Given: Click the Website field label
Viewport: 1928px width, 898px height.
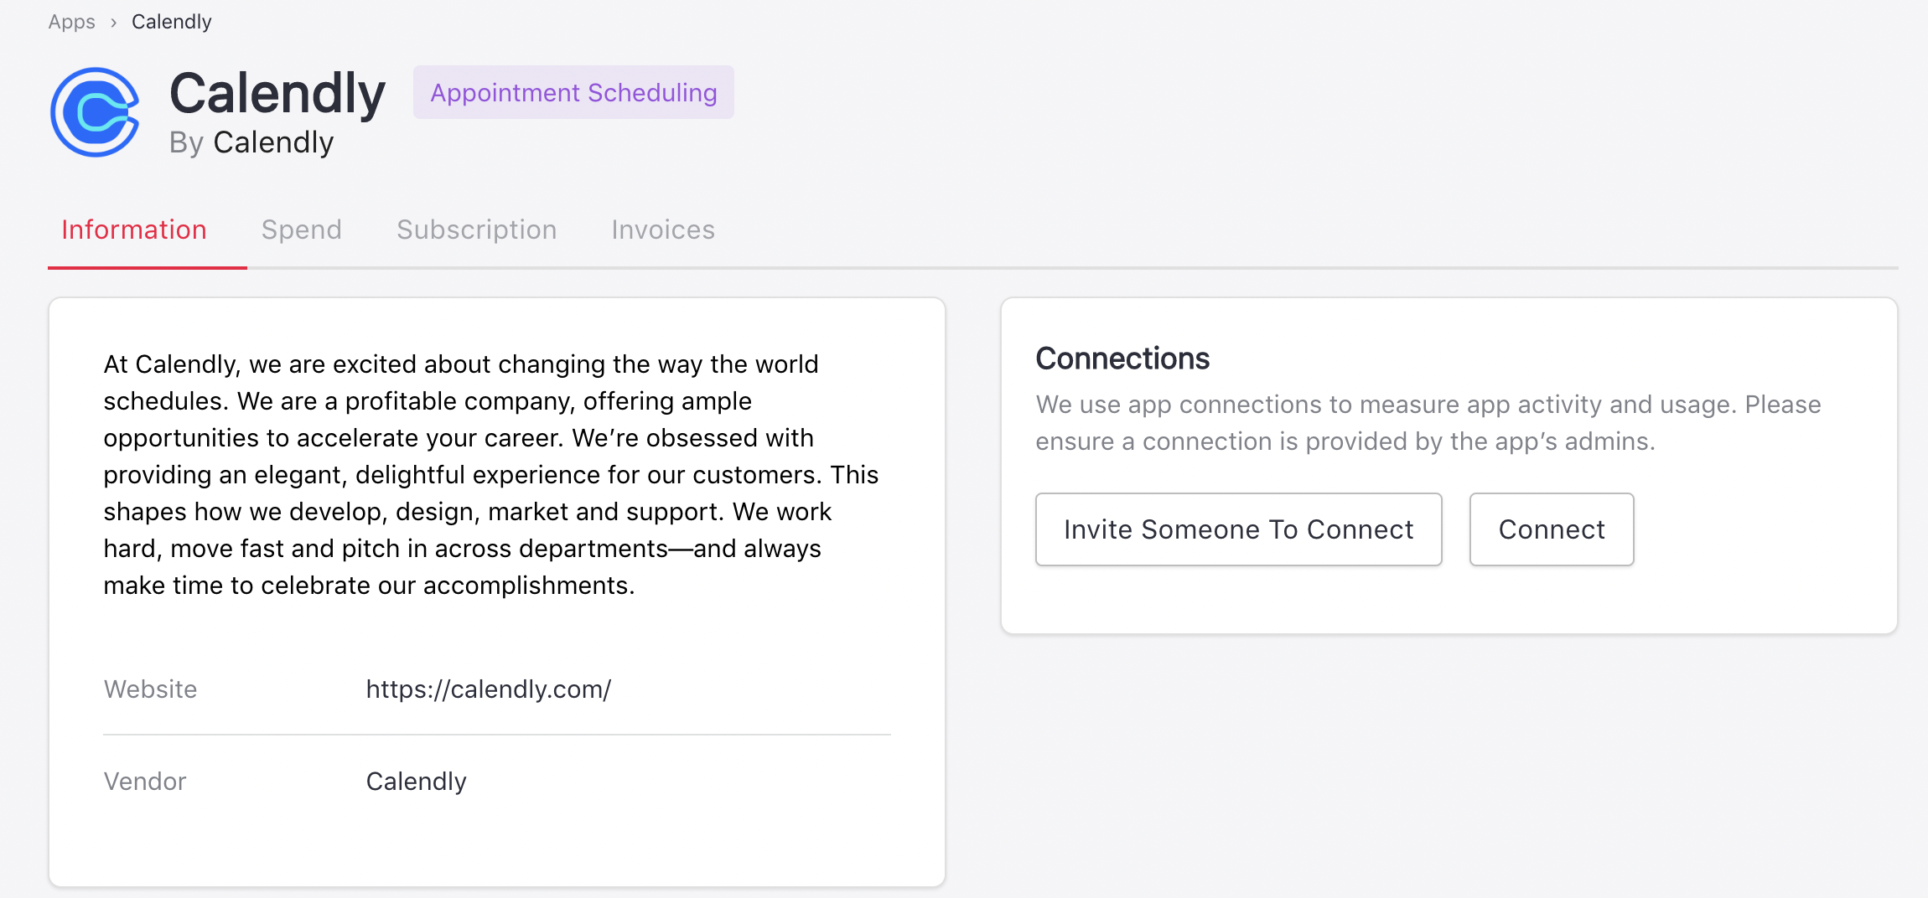Looking at the screenshot, I should coord(150,689).
